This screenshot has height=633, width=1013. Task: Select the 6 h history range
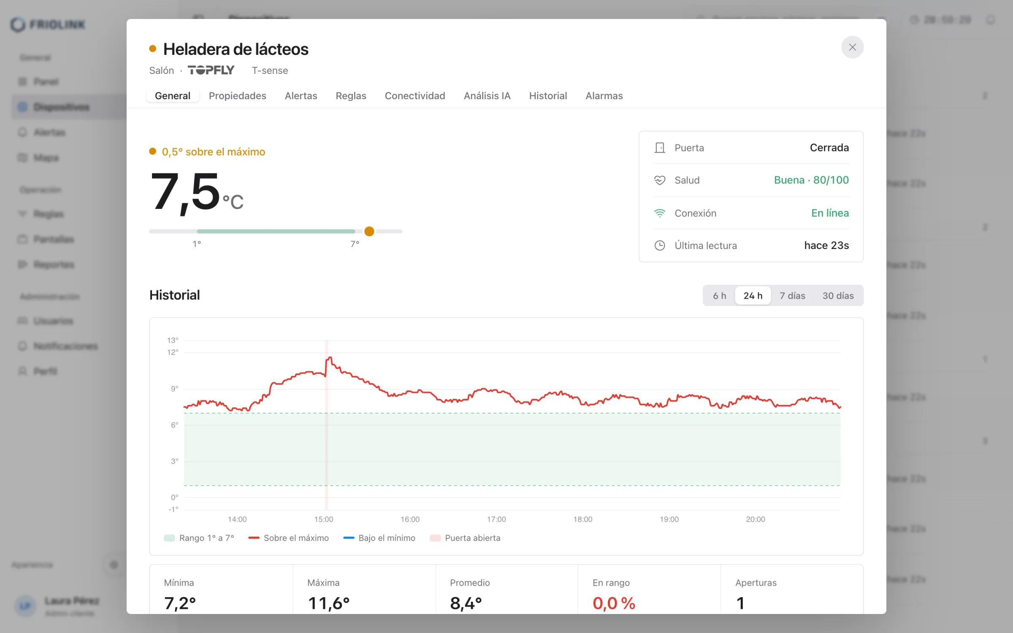pos(719,295)
